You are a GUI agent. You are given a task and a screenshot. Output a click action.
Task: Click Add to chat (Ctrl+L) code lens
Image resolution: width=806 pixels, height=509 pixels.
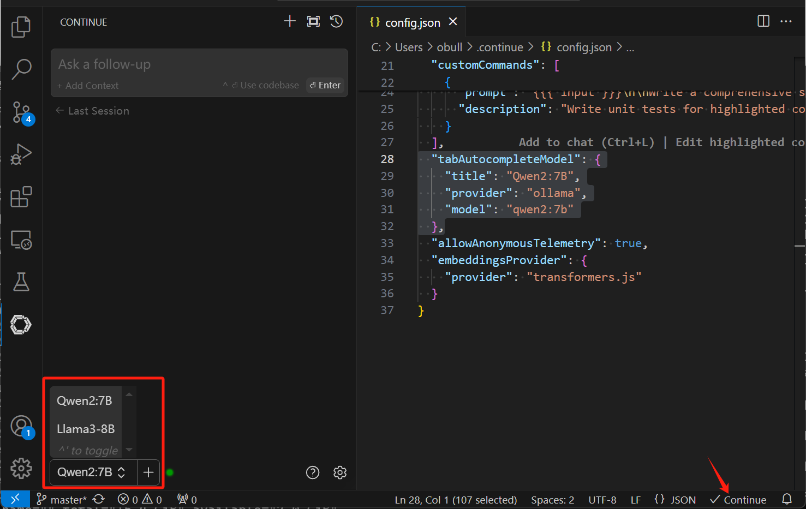[x=587, y=142]
